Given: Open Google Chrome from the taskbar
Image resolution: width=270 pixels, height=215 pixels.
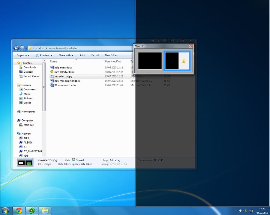Looking at the screenshot, I should point(19,211).
